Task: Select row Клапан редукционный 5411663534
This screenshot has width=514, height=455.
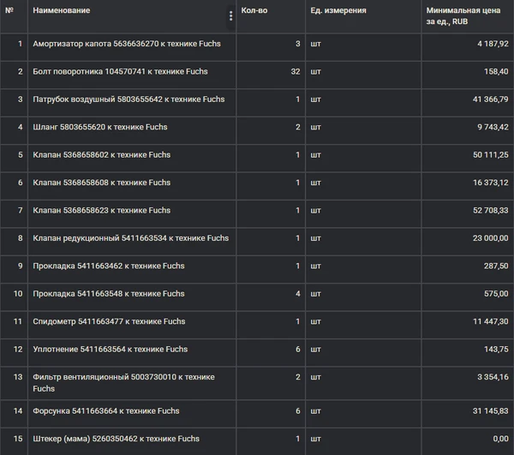Action: [257, 242]
